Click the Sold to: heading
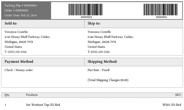Screen dimensions: 184x110 pos(11,23)
